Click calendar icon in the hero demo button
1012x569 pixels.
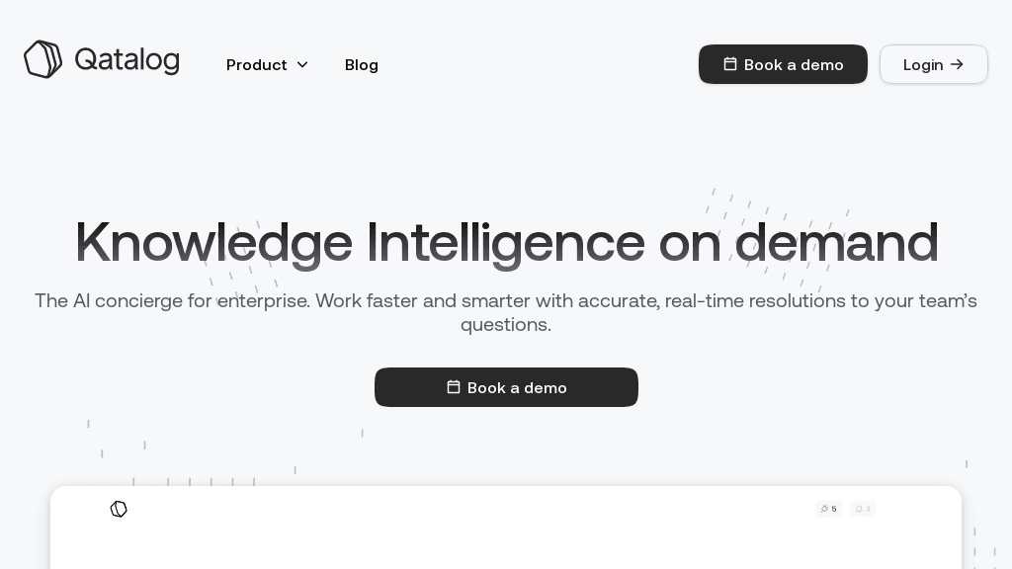[x=454, y=387]
